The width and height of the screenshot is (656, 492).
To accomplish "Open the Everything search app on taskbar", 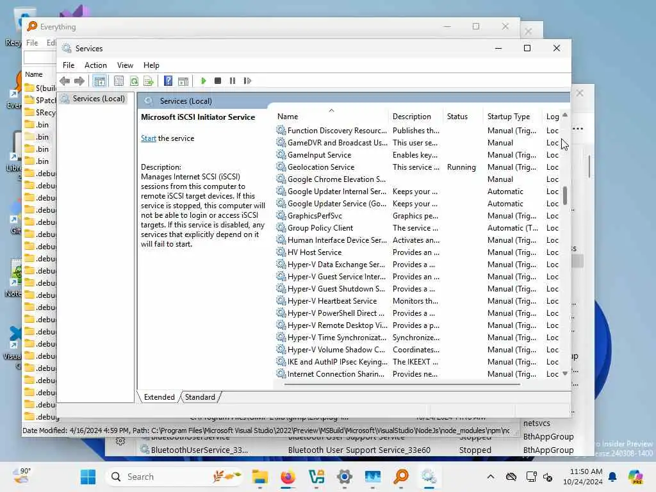I will coord(401,477).
